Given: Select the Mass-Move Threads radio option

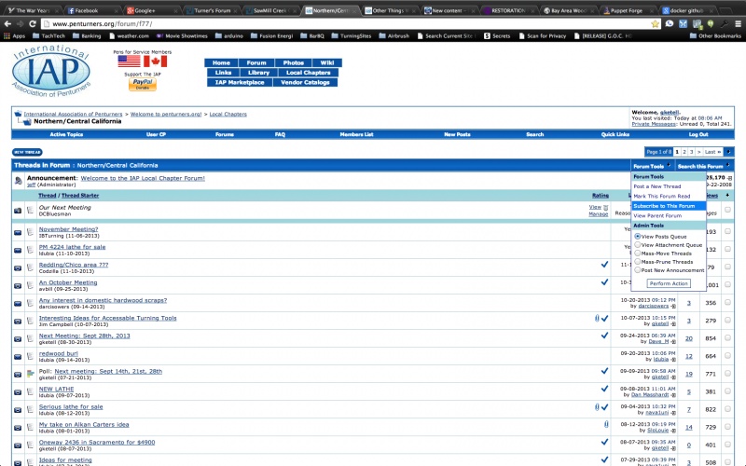Looking at the screenshot, I should 638,253.
